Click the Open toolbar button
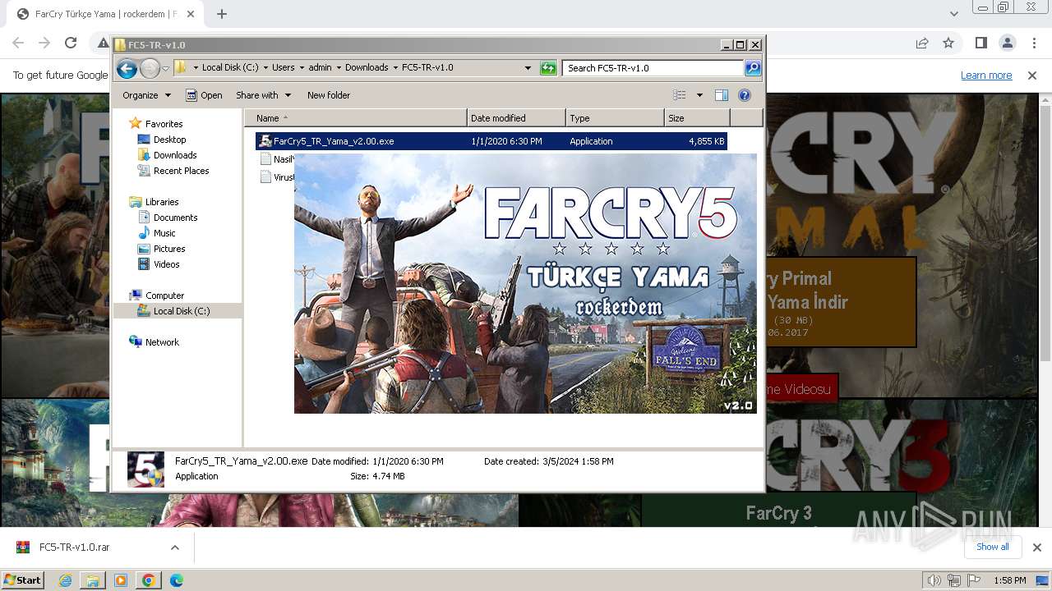The image size is (1052, 591). pyautogui.click(x=204, y=95)
